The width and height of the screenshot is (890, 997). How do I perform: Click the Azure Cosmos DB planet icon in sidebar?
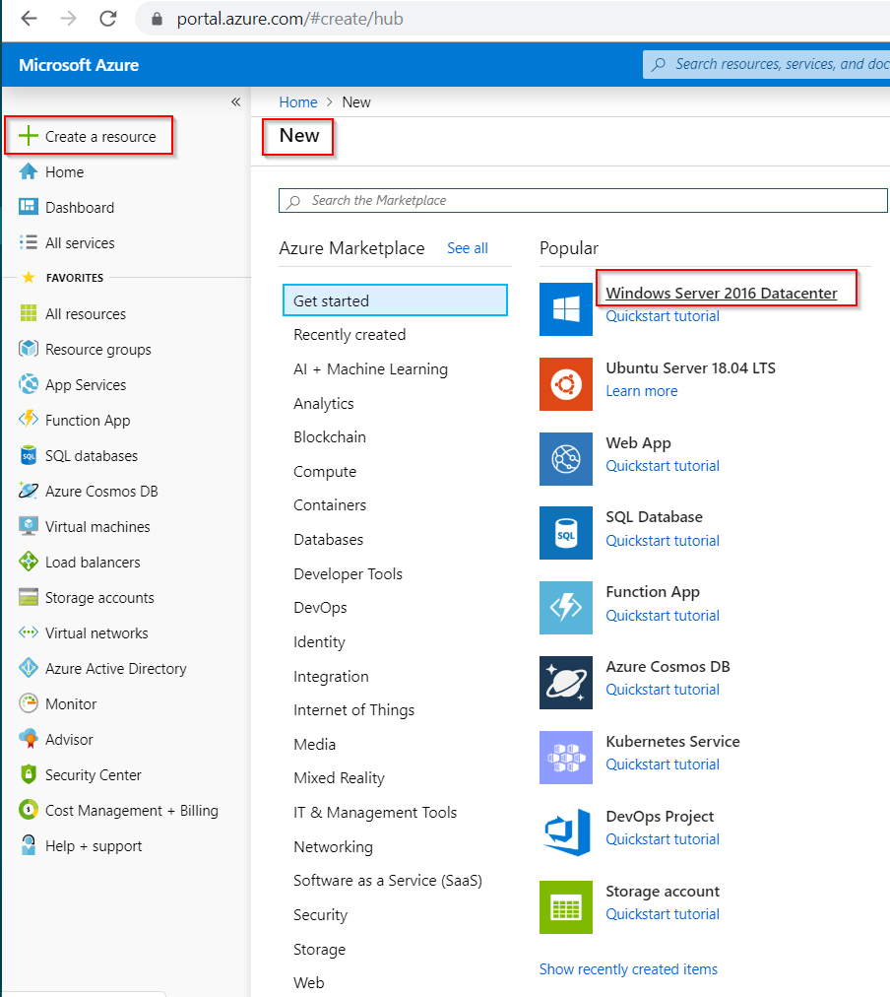(x=28, y=491)
